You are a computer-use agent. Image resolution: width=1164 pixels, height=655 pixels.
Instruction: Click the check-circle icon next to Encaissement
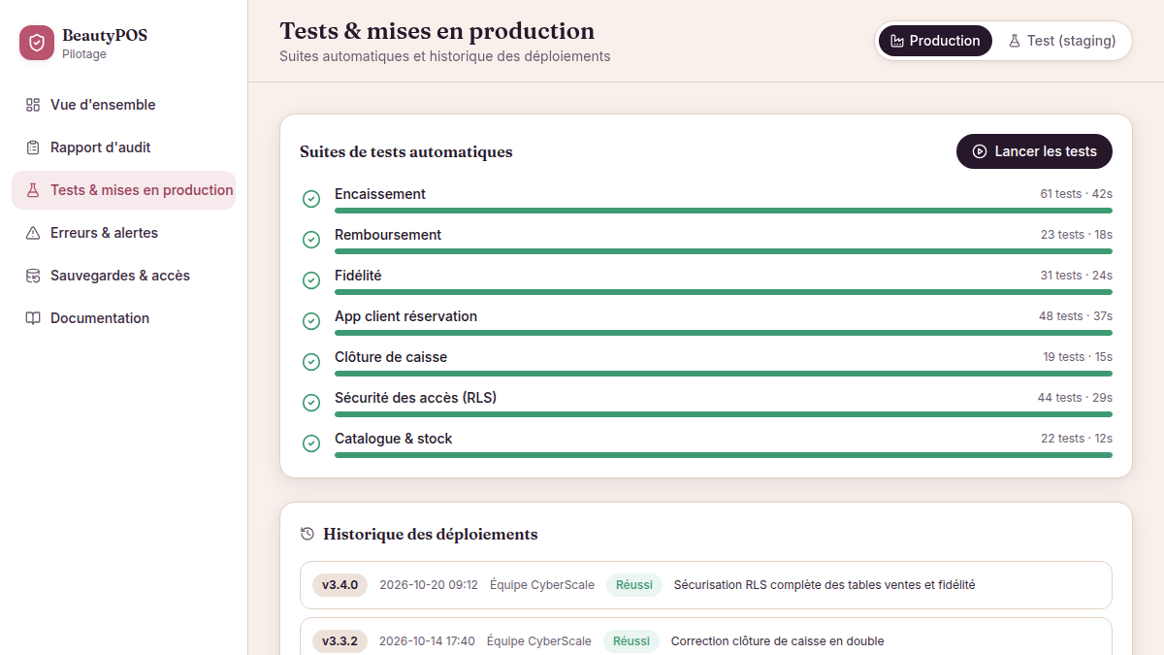311,199
